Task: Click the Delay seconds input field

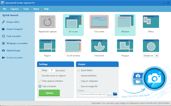Action: (52, 70)
